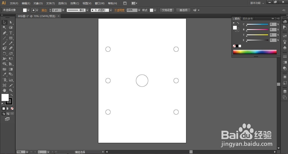Select the Slice tool
The height and width of the screenshot is (154, 288).
tap(11, 85)
